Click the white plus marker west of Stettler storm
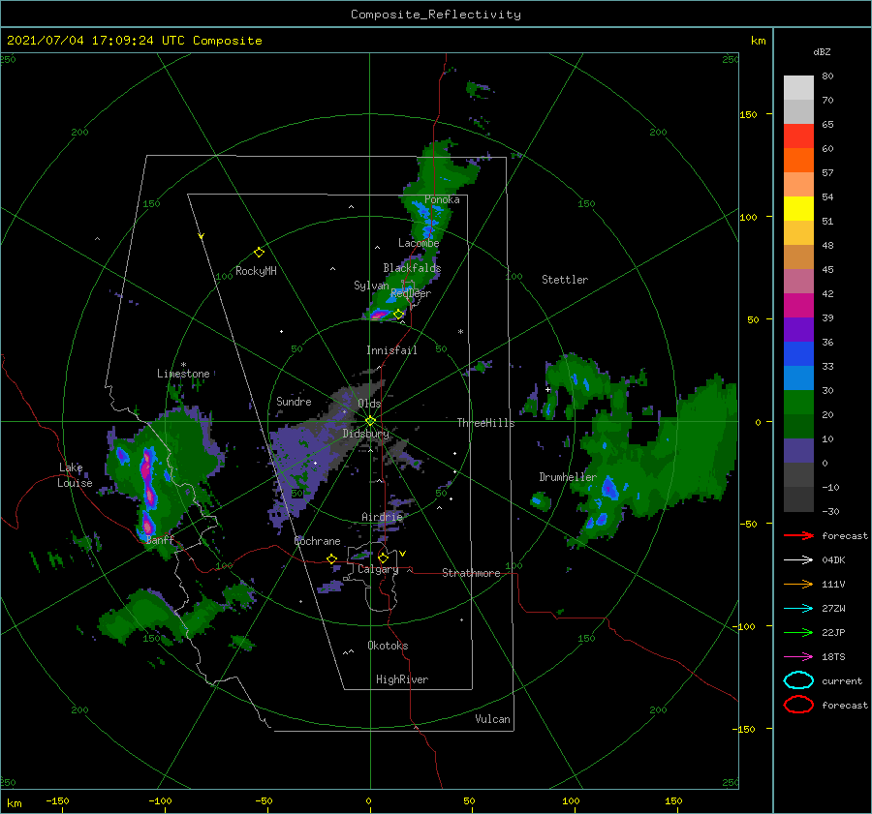The height and width of the screenshot is (814, 872). [x=547, y=389]
